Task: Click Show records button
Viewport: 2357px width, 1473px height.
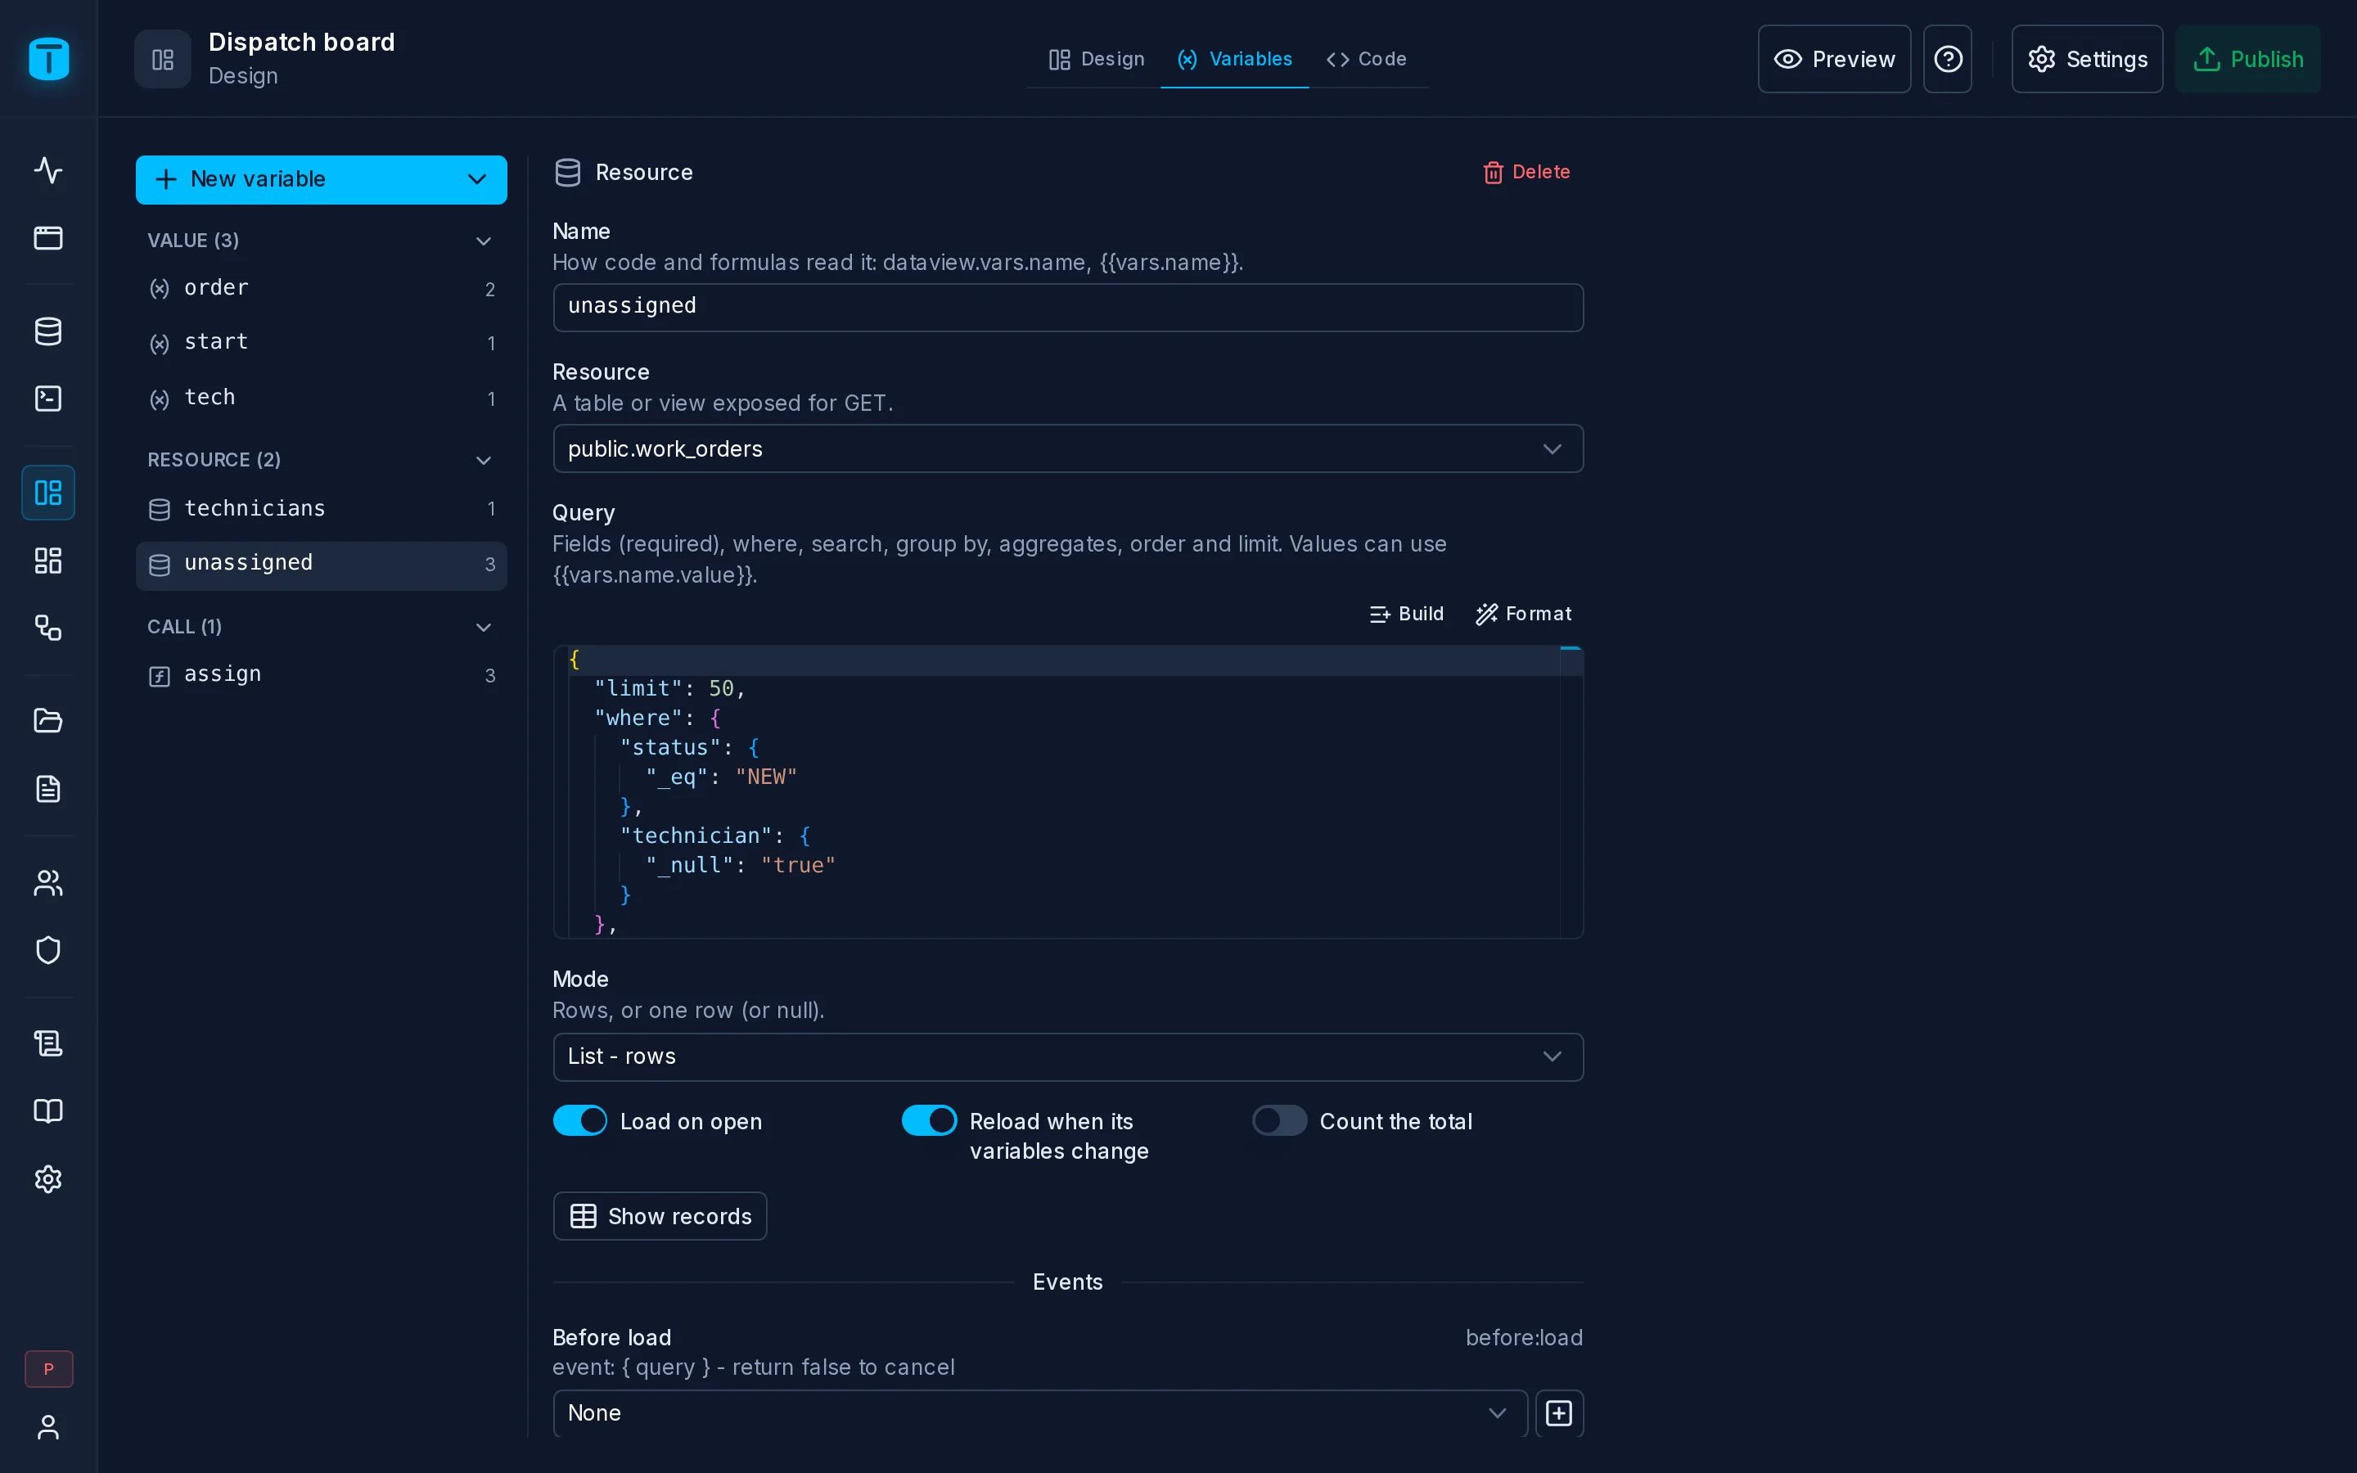Action: pyautogui.click(x=660, y=1216)
